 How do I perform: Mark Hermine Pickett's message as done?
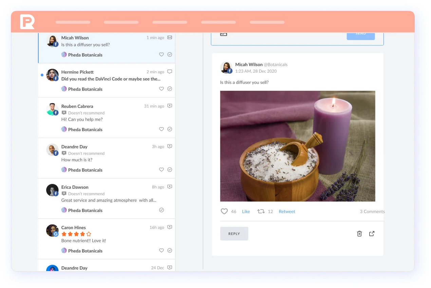pos(170,89)
